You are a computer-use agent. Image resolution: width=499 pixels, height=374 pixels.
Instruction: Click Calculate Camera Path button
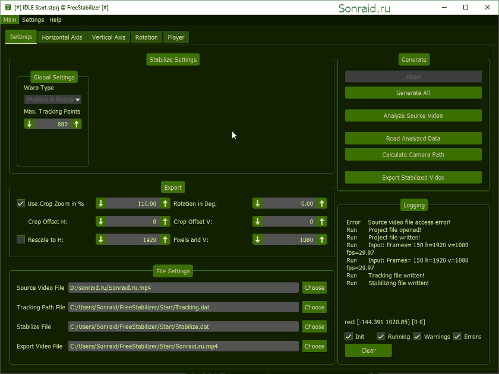(x=413, y=155)
